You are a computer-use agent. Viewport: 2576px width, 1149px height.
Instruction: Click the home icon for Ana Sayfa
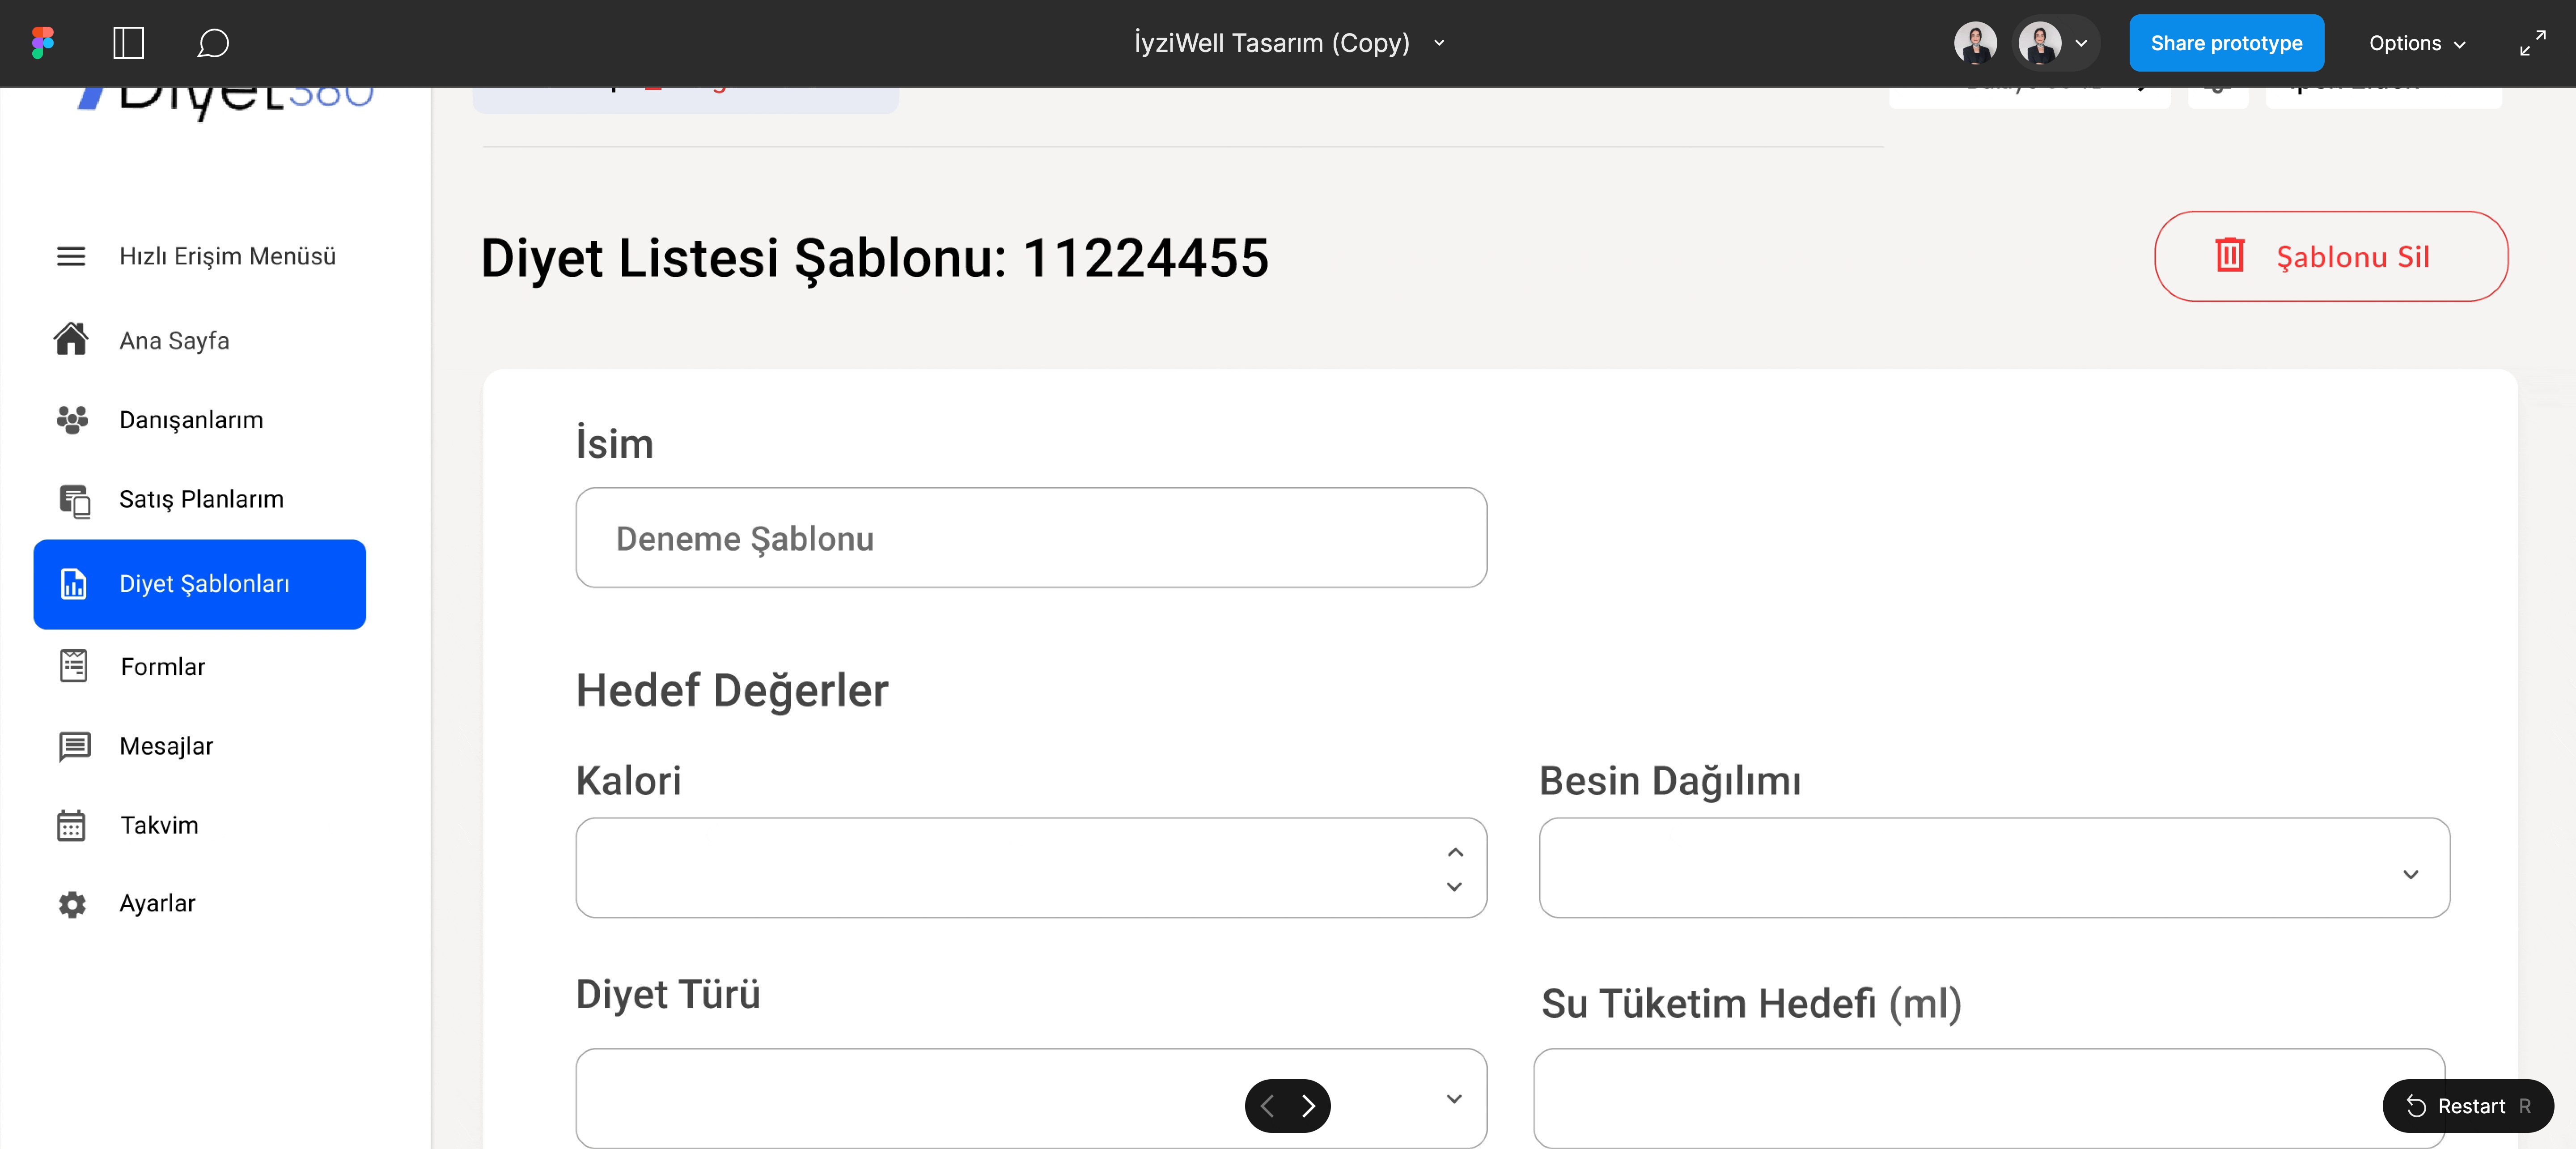71,339
